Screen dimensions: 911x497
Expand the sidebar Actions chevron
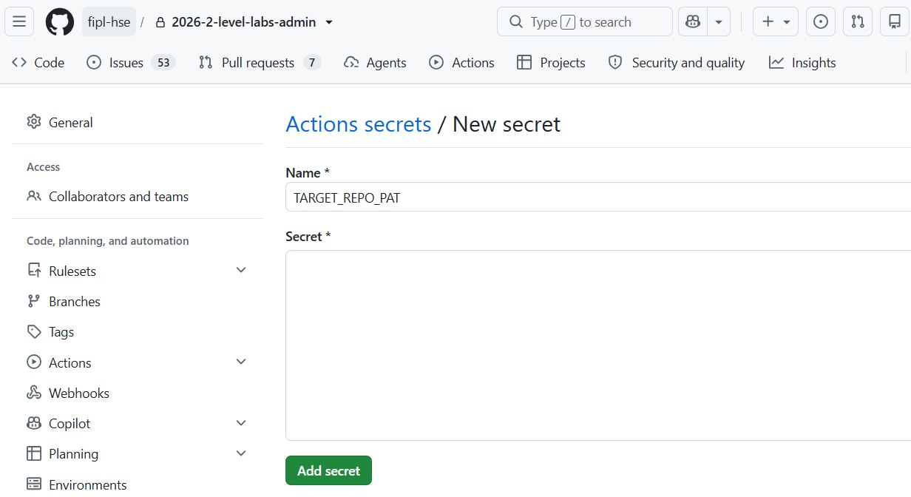pos(241,362)
